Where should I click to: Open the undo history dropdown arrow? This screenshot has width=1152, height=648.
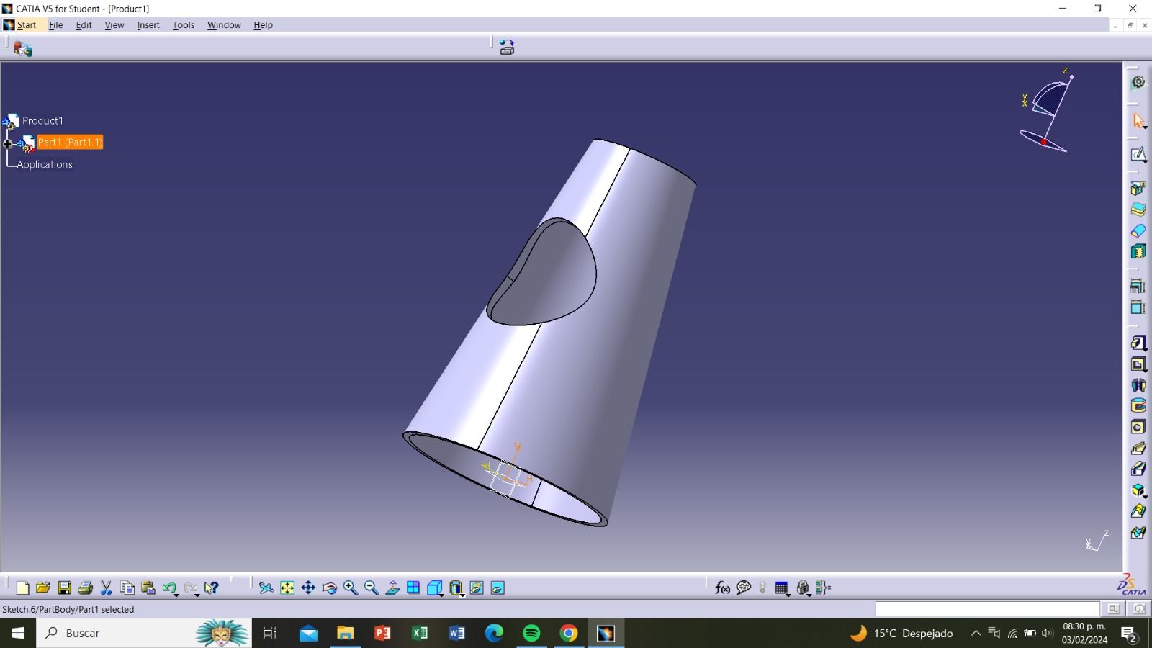pyautogui.click(x=176, y=595)
